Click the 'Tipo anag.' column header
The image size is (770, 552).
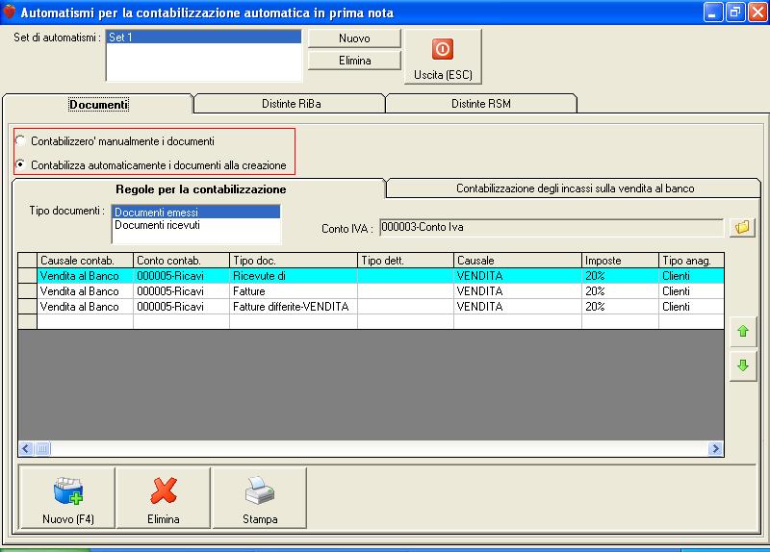click(x=691, y=260)
